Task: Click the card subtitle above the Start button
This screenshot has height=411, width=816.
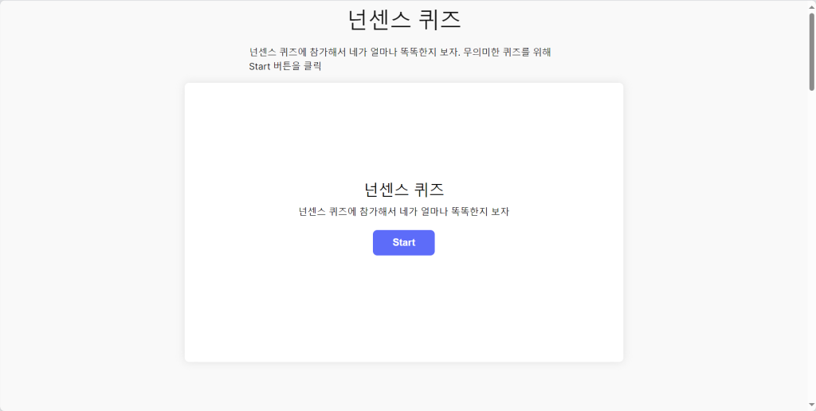Action: click(x=404, y=212)
